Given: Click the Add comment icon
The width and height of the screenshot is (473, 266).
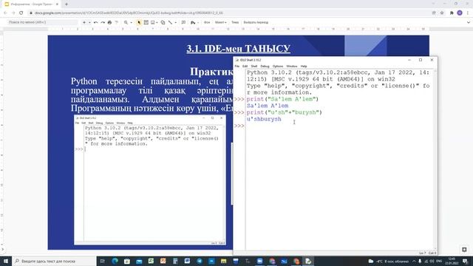Looking at the screenshot, I should pyautogui.click(x=183, y=22).
